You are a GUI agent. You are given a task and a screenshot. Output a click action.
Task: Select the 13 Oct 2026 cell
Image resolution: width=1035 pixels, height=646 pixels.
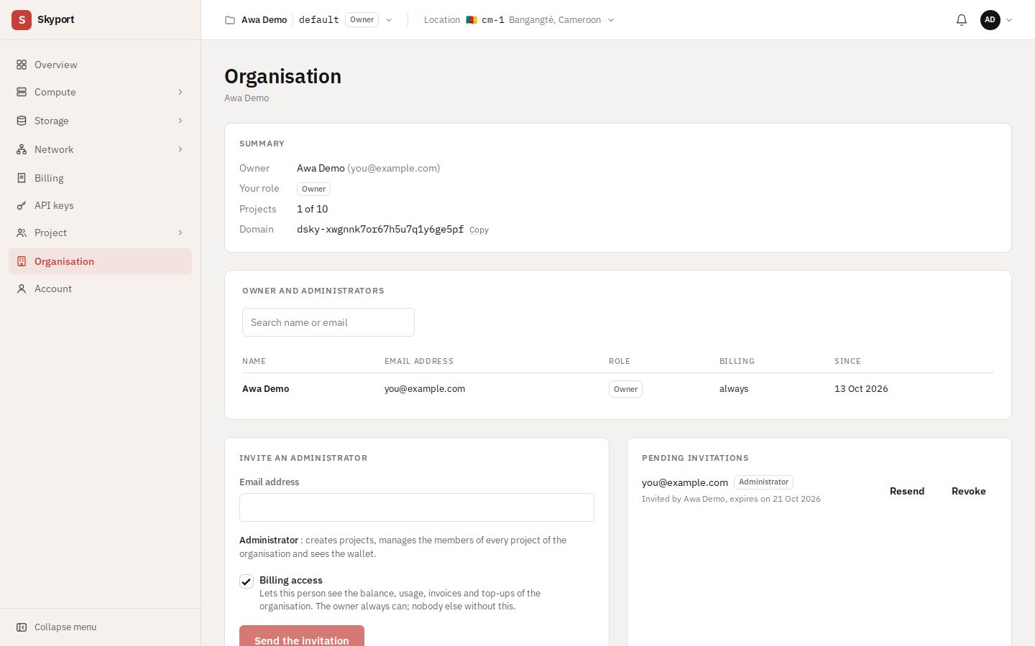[861, 389]
